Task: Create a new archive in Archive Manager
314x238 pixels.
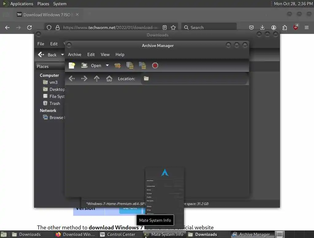Action: (x=72, y=65)
